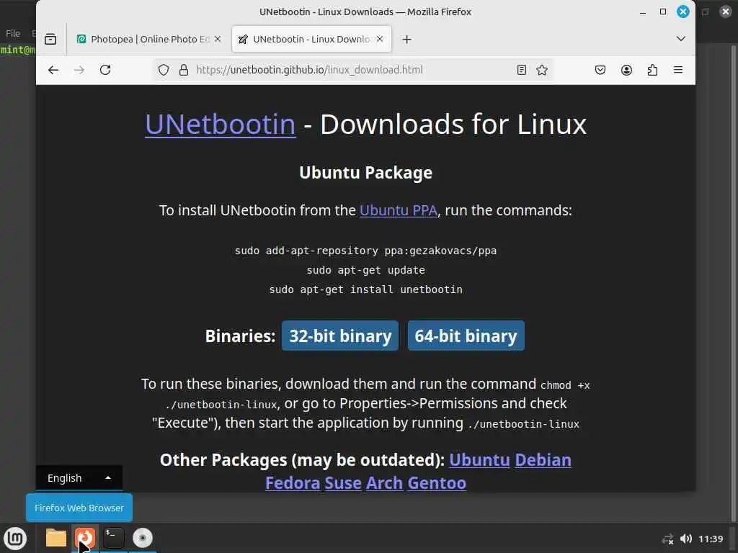Click Firefox icon in the taskbar
The width and height of the screenshot is (738, 553).
coord(85,537)
